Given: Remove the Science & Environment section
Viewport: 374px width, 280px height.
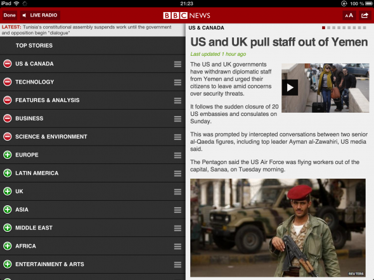Looking at the screenshot, I should (8, 137).
